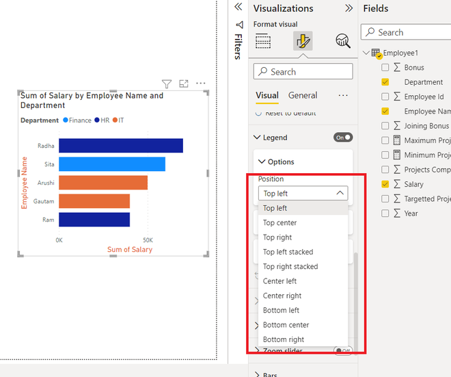451x377 pixels.
Task: Collapse Visualizations pane with double-arrow icon
Action: (x=349, y=8)
